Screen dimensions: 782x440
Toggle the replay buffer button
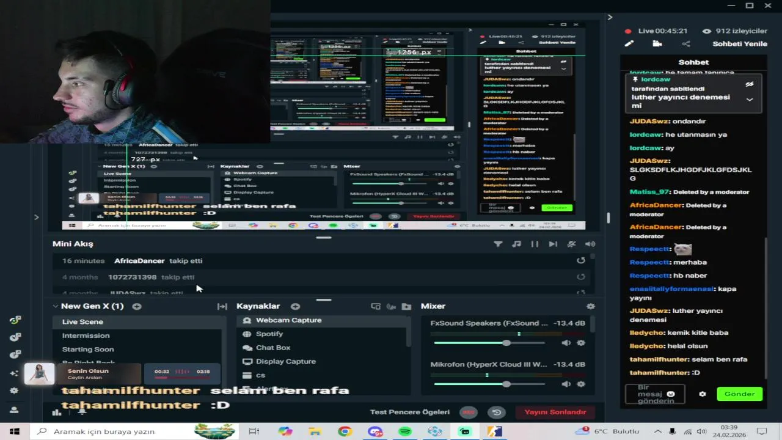[x=497, y=412]
